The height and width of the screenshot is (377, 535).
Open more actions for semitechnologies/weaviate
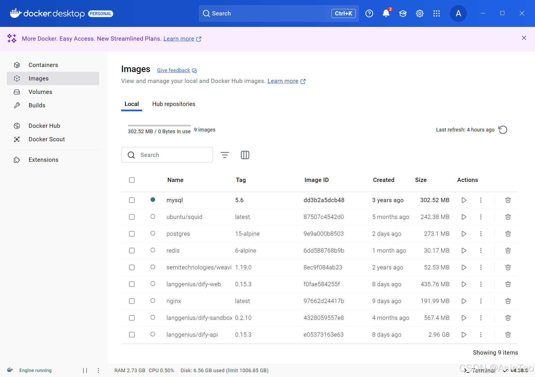pos(481,267)
